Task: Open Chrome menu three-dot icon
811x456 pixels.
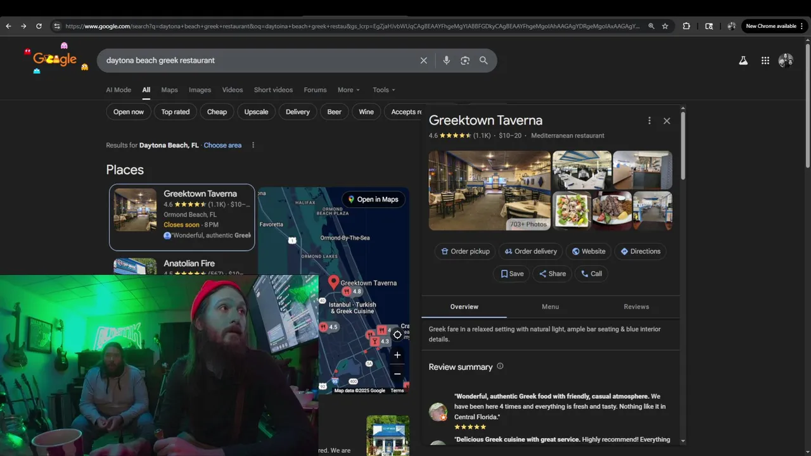Action: (x=802, y=26)
